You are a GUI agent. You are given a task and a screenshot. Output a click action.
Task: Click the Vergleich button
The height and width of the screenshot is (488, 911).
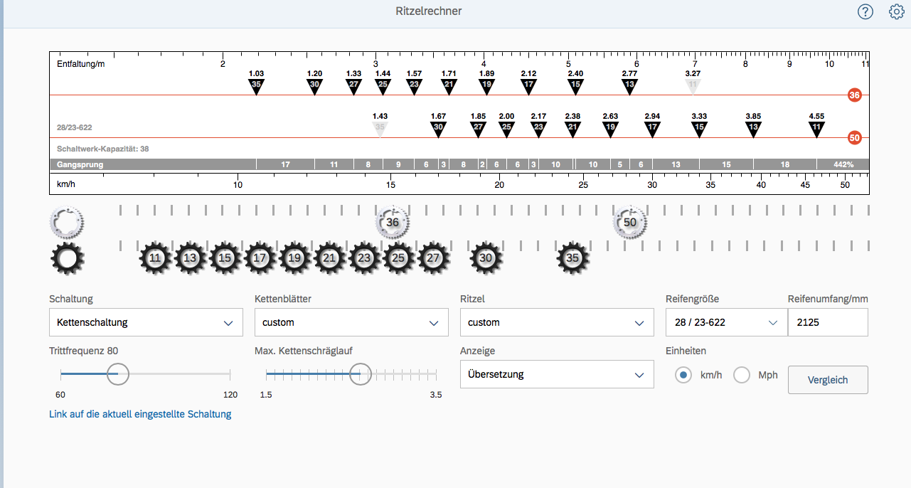tap(828, 380)
